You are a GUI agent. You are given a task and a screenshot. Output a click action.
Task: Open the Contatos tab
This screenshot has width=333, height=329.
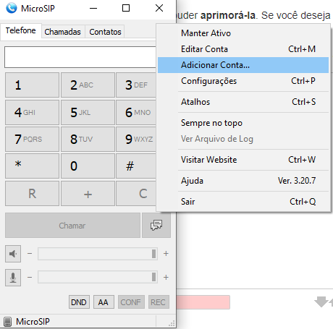[105, 32]
